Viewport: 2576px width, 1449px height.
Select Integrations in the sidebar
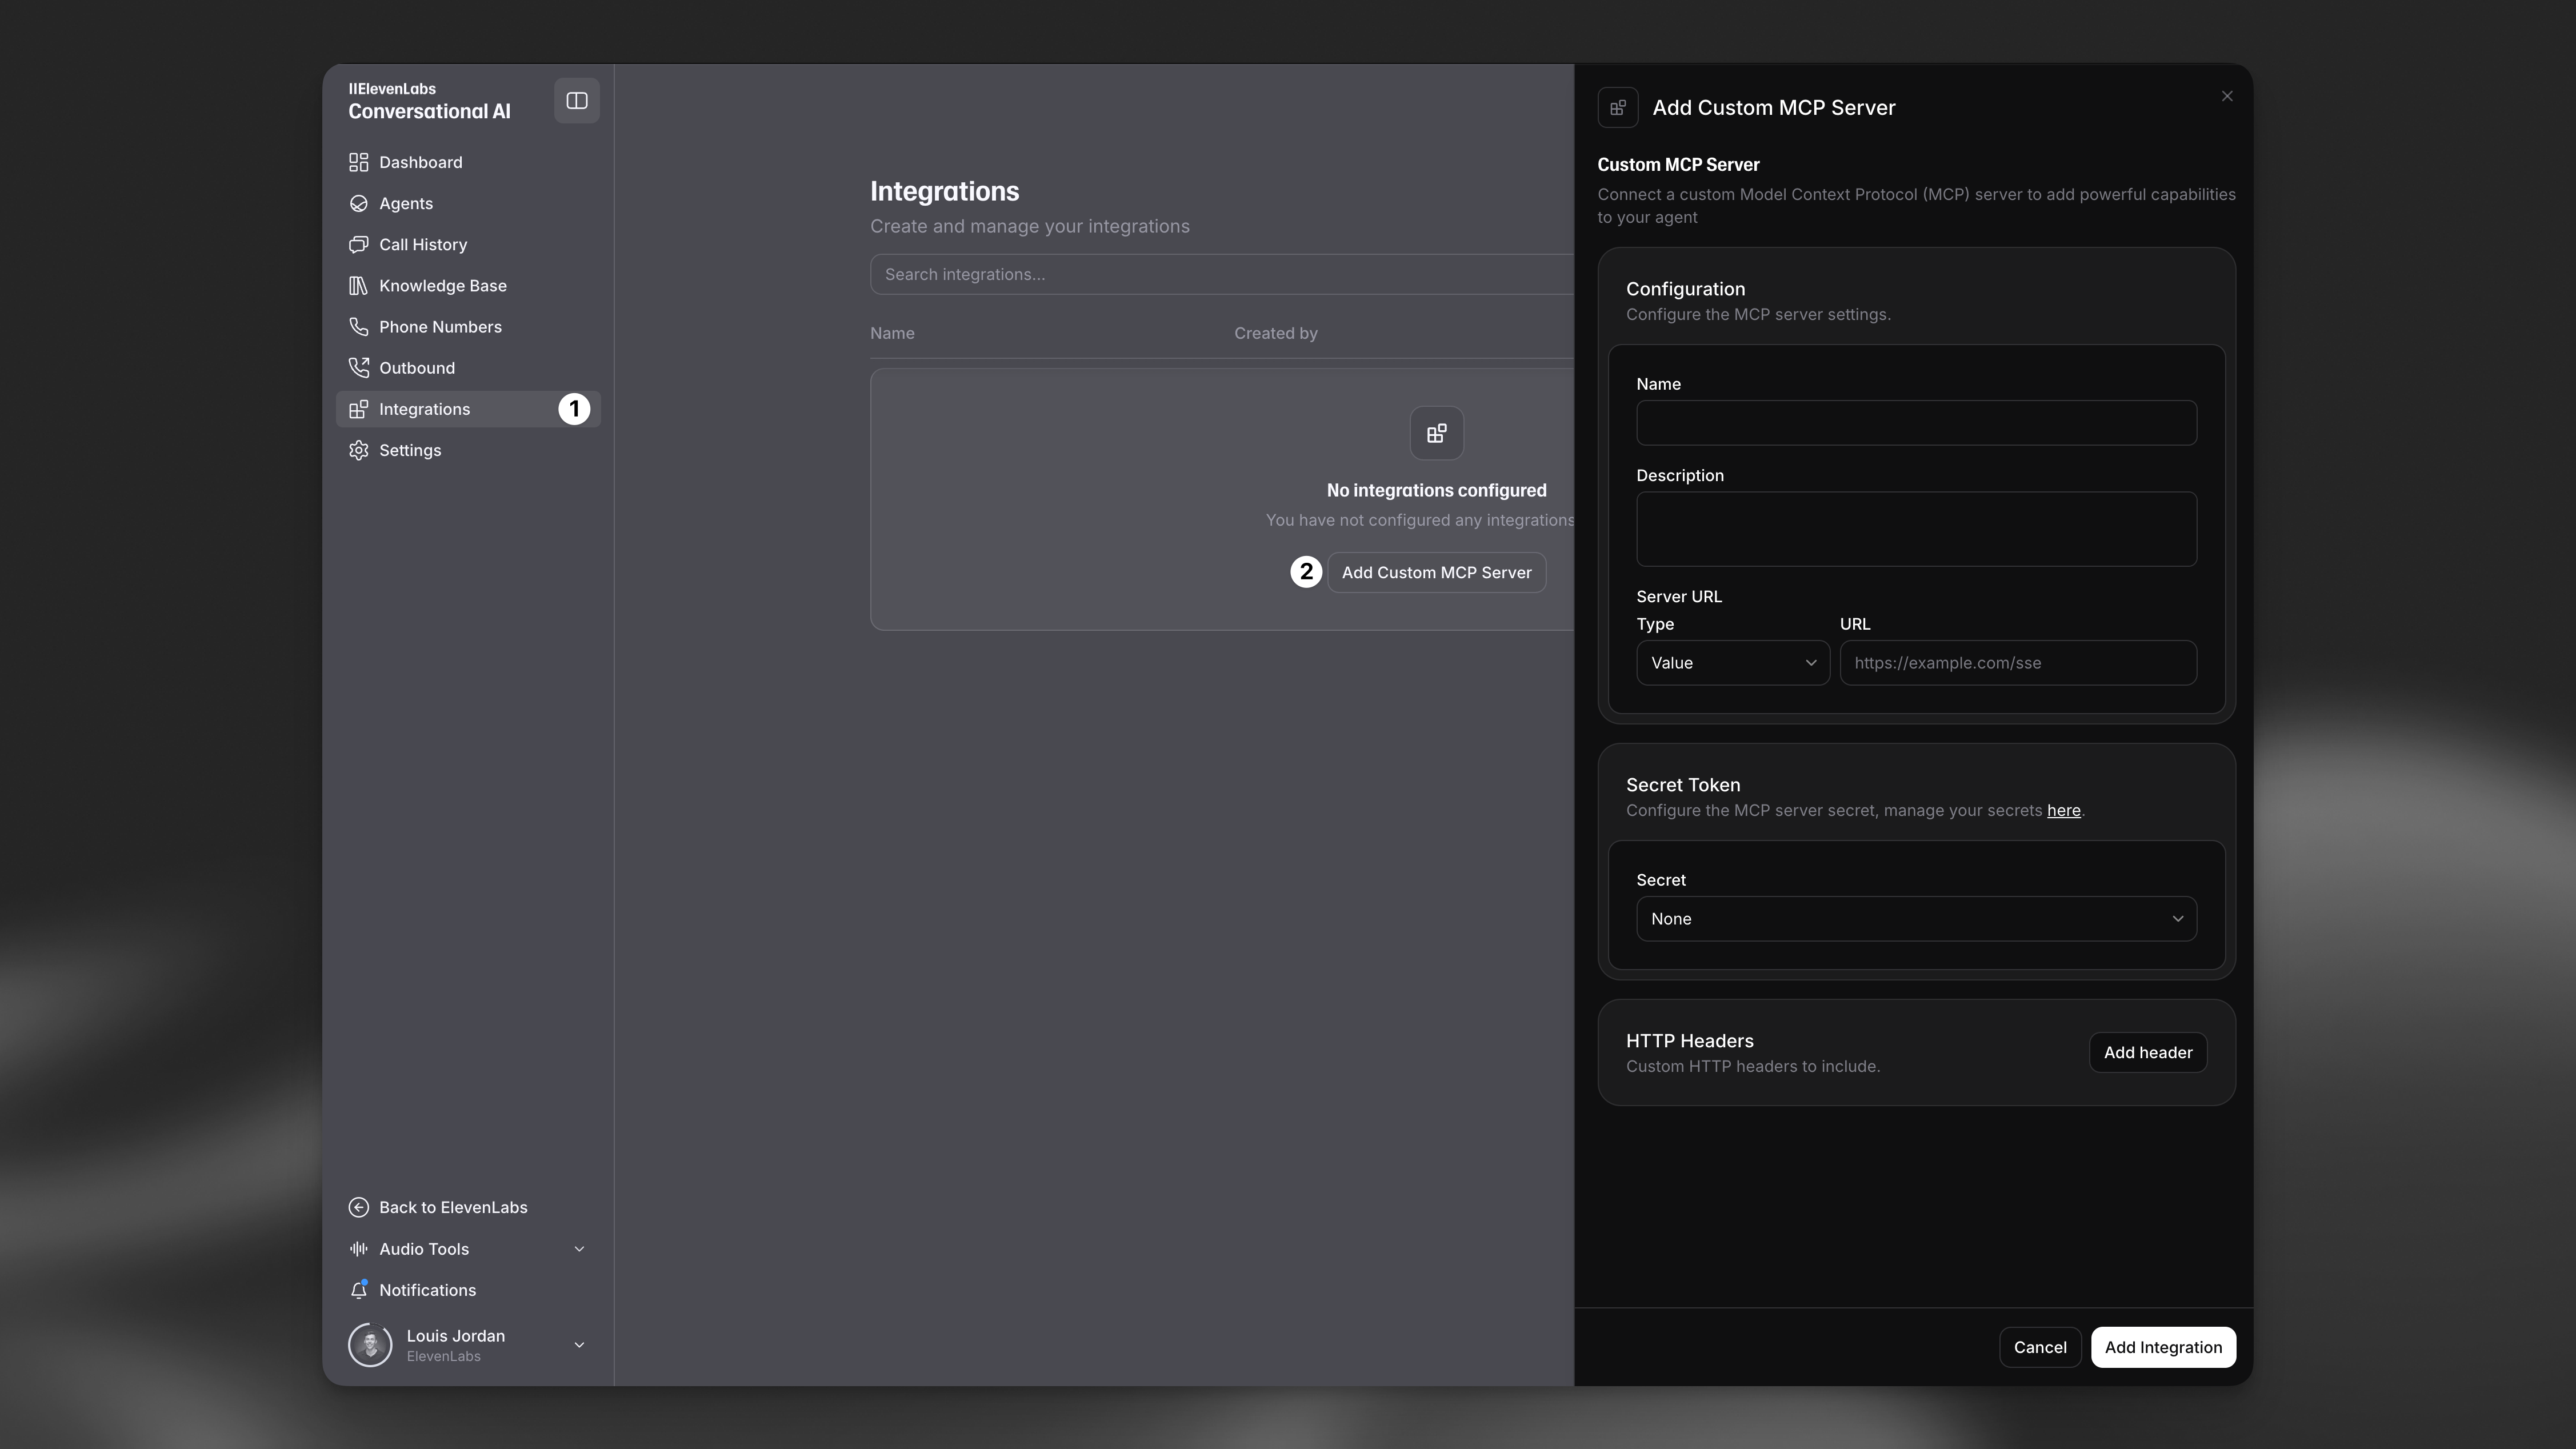coord(425,409)
